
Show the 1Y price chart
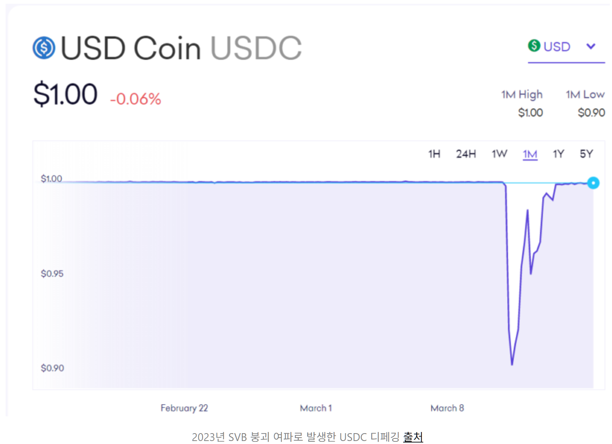click(x=558, y=154)
